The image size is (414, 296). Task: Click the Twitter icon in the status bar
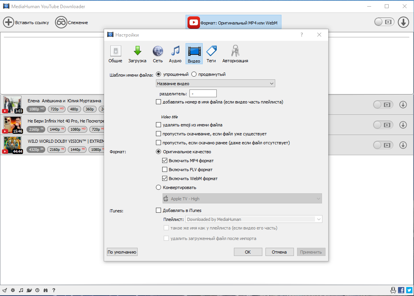click(x=409, y=290)
